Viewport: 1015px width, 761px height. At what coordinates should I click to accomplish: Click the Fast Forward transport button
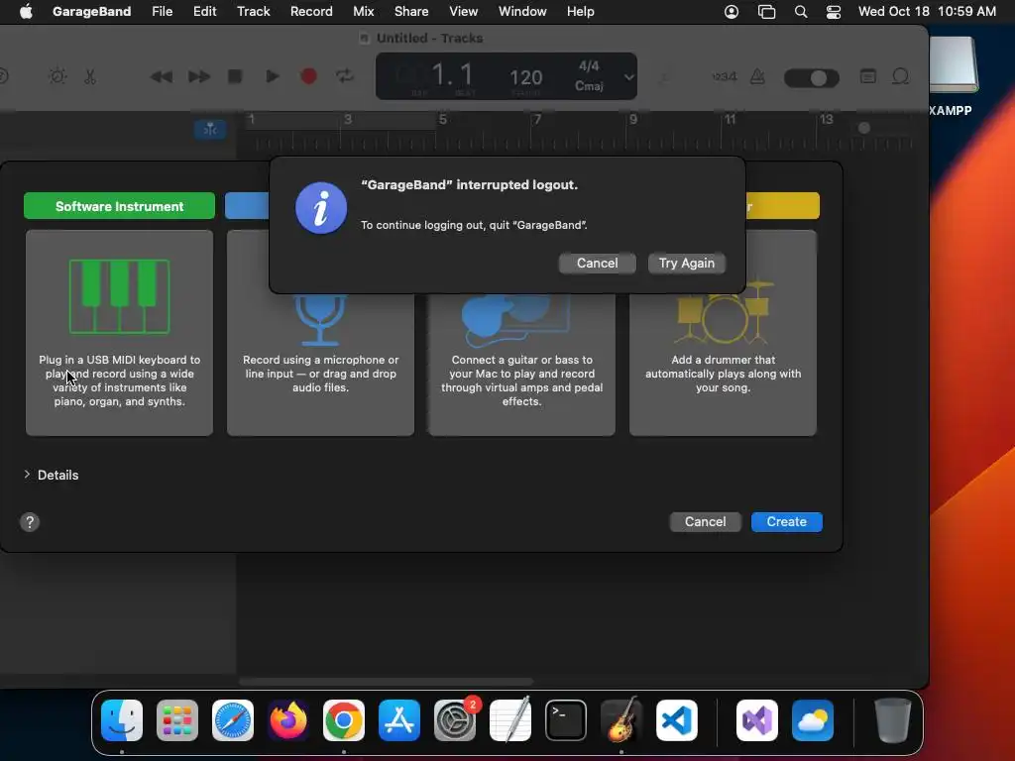(198, 77)
